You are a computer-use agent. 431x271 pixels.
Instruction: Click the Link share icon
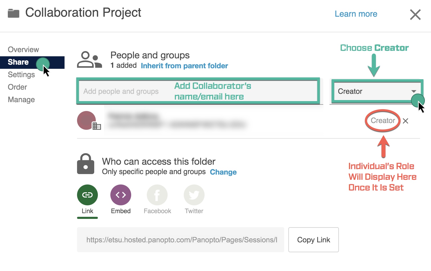pos(87,195)
